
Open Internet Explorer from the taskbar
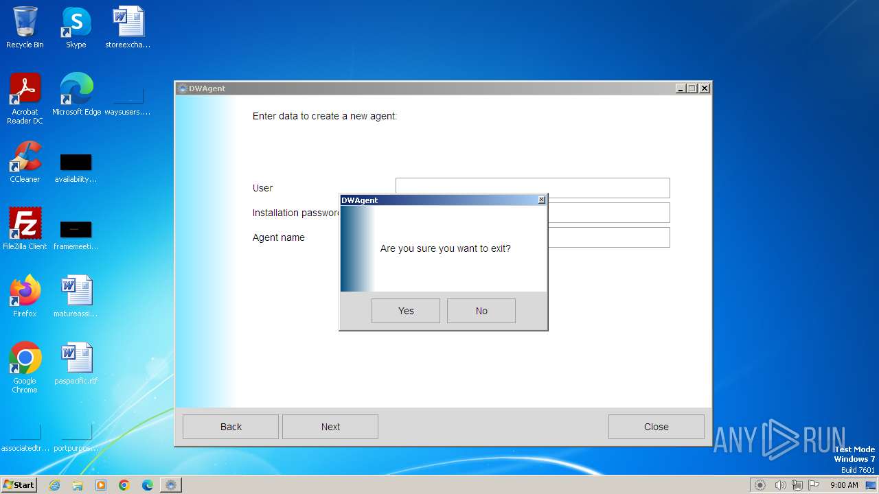(54, 485)
